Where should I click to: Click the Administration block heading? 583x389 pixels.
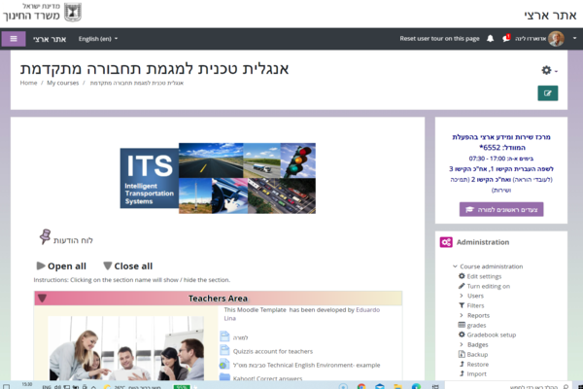(483, 242)
